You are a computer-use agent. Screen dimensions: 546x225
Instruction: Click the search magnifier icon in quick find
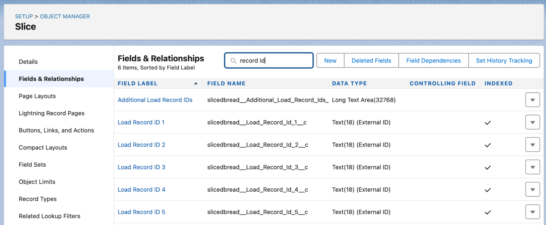point(234,61)
